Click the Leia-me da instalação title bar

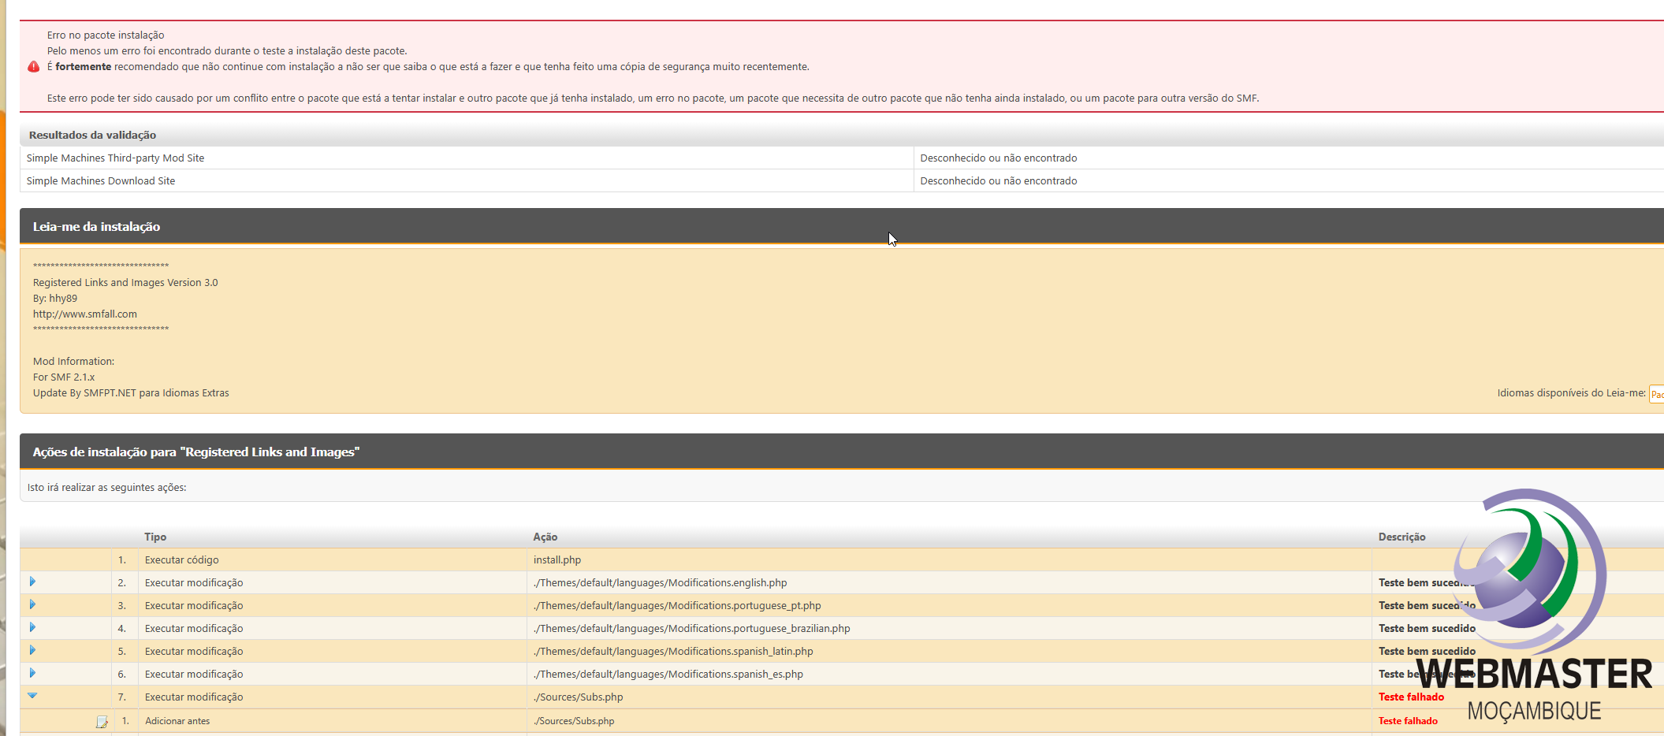(x=96, y=226)
